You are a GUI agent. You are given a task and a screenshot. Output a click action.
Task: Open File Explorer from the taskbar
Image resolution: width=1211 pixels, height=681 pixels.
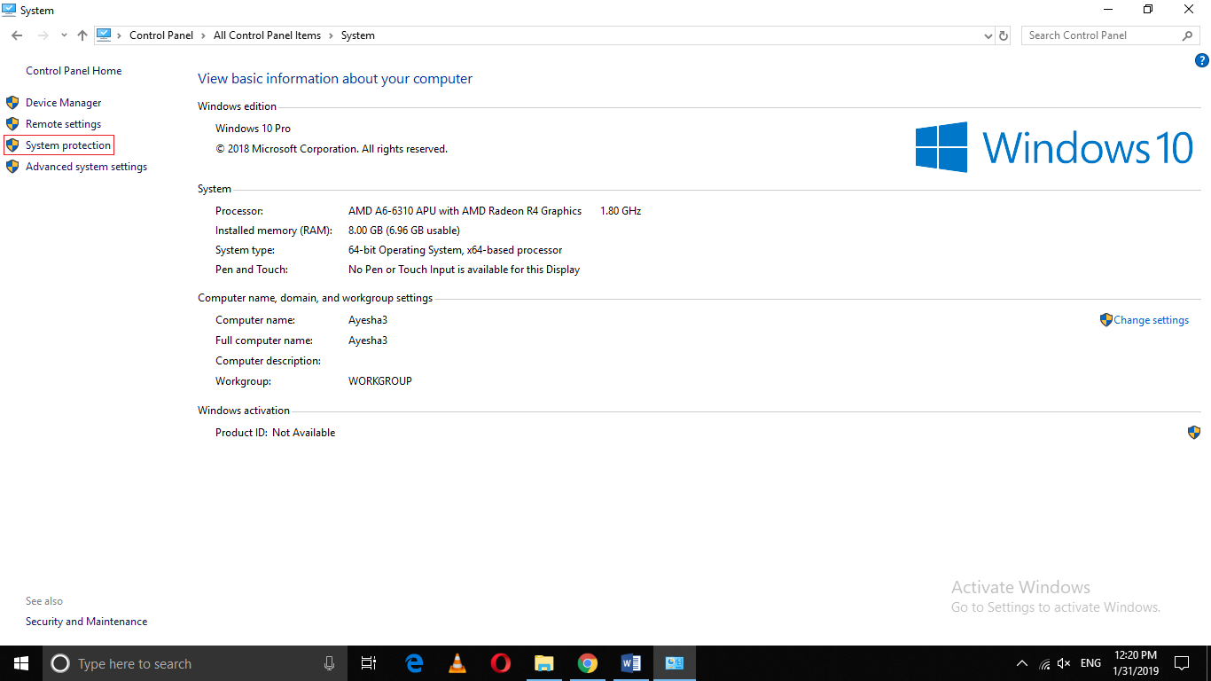(x=543, y=662)
